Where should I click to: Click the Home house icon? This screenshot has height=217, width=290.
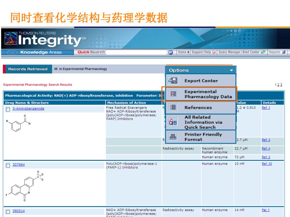pyautogui.click(x=188, y=52)
